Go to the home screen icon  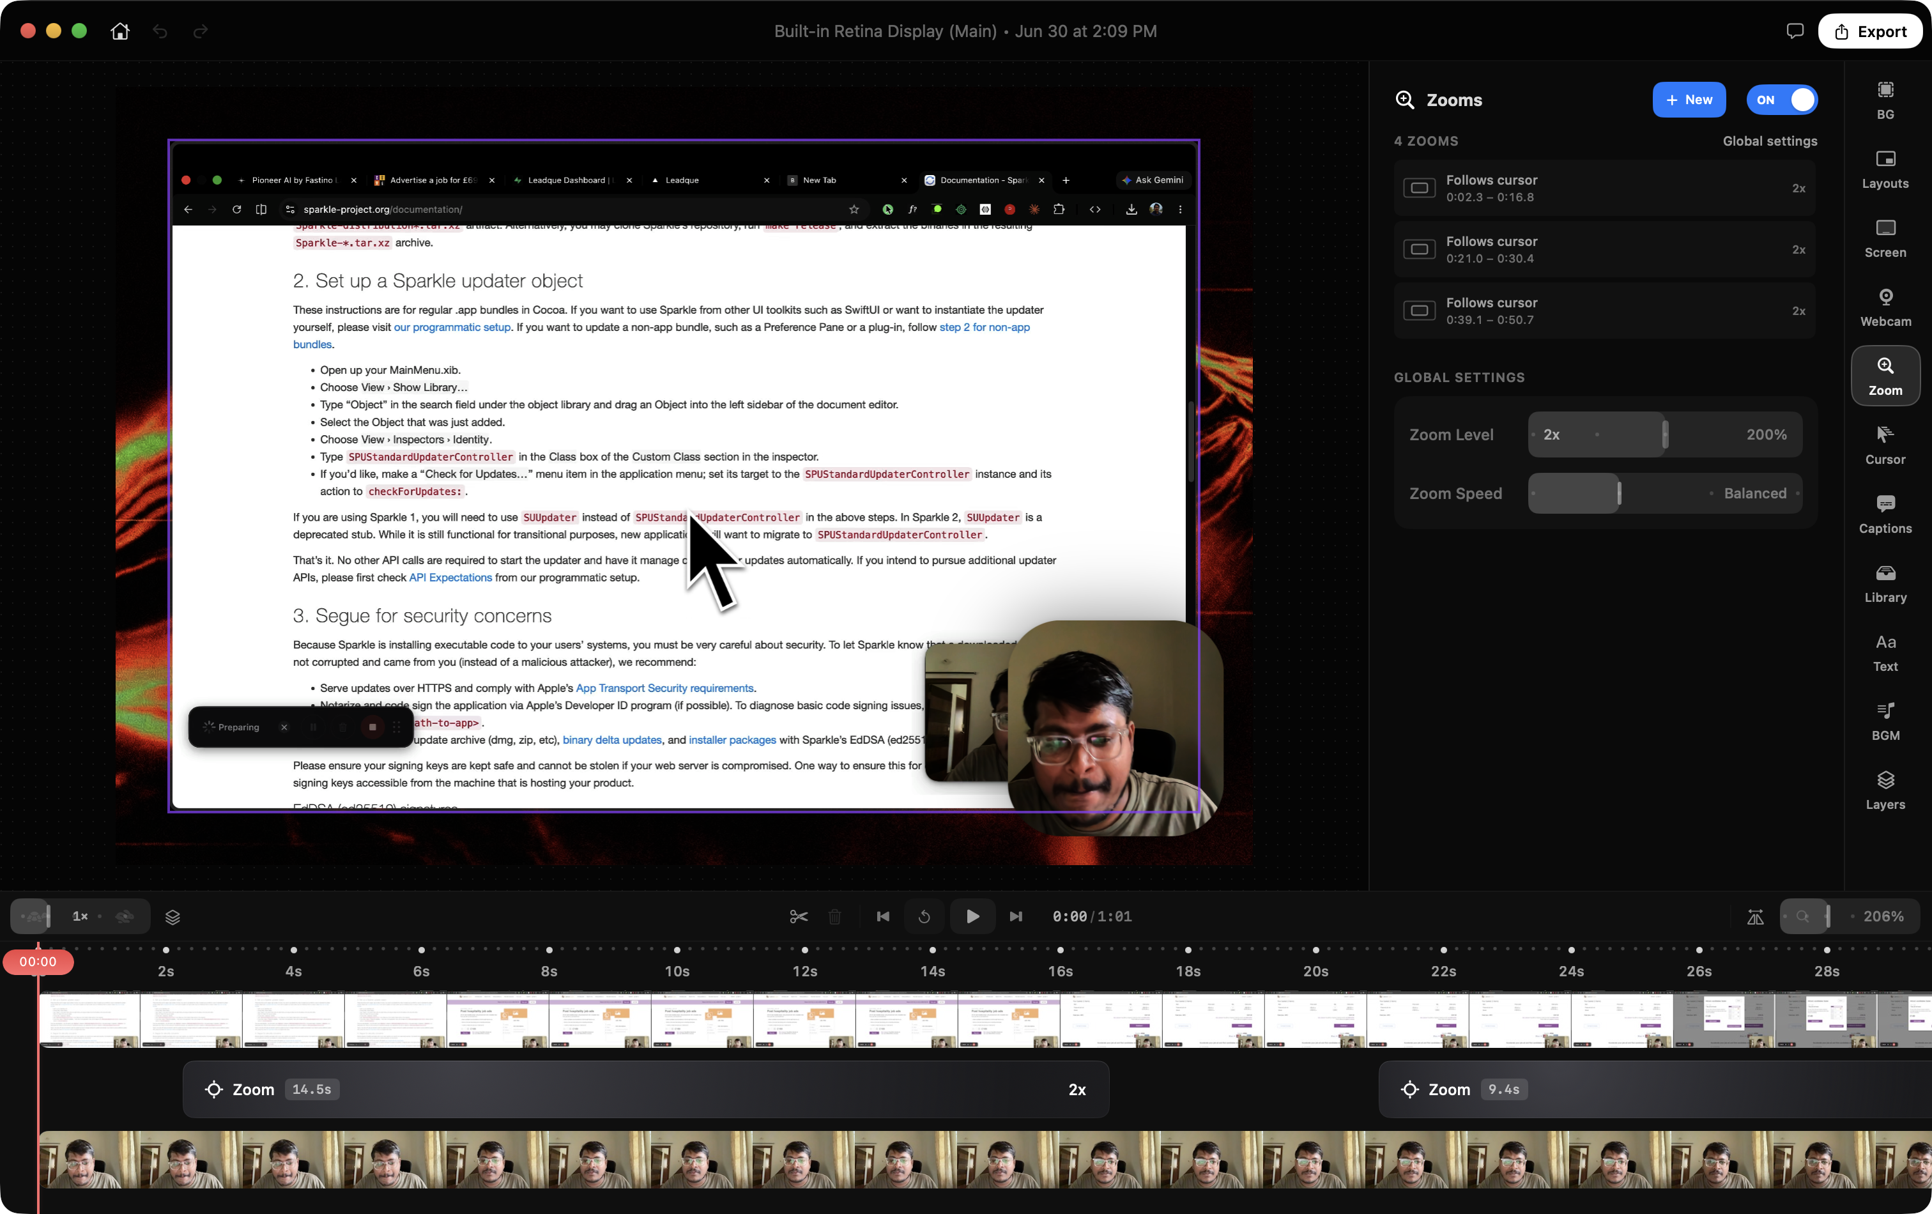[119, 31]
